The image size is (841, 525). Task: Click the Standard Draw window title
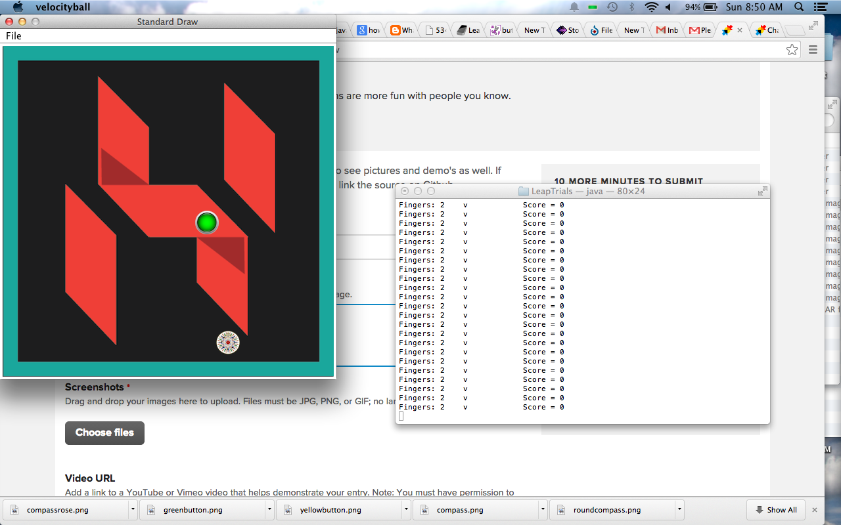(x=168, y=22)
